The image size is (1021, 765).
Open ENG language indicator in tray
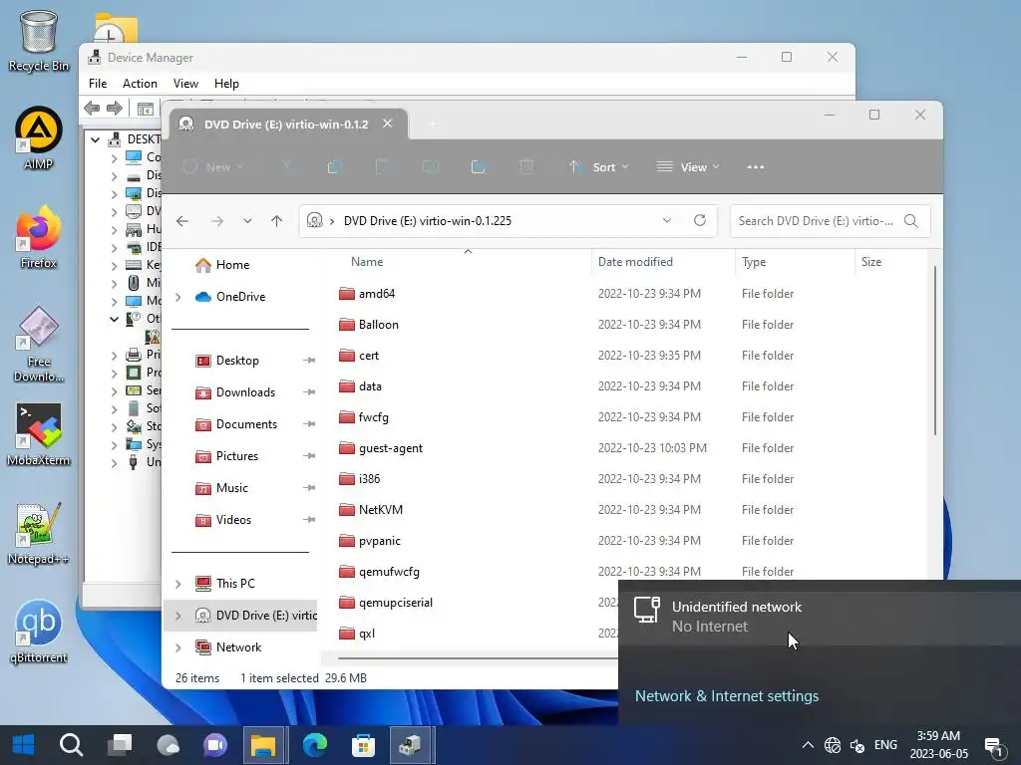tap(885, 745)
